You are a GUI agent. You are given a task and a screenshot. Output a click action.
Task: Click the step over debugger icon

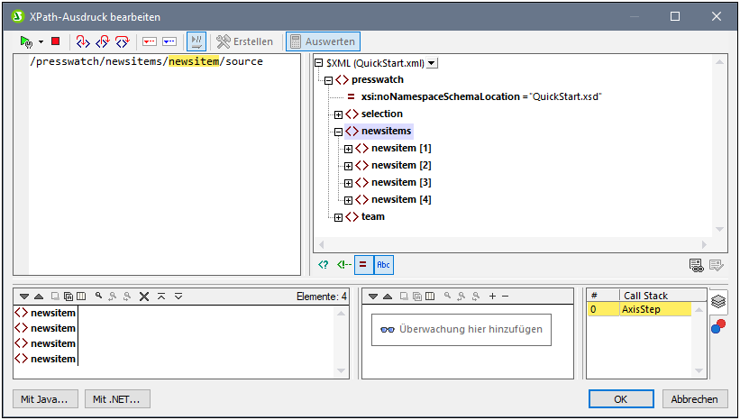(103, 41)
